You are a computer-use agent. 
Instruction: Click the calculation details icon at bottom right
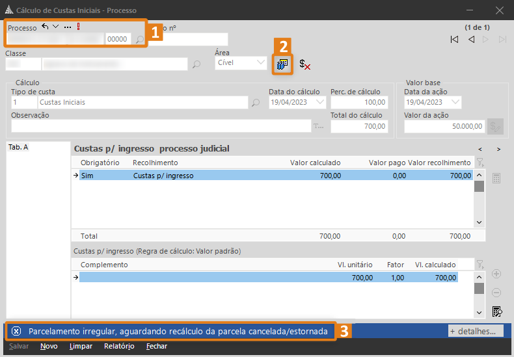click(497, 311)
